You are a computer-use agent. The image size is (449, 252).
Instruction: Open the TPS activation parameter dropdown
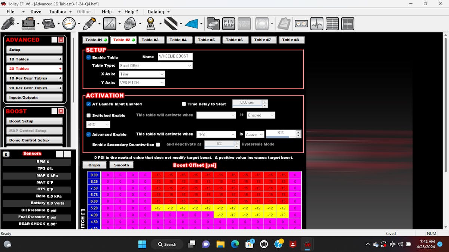tap(216, 134)
